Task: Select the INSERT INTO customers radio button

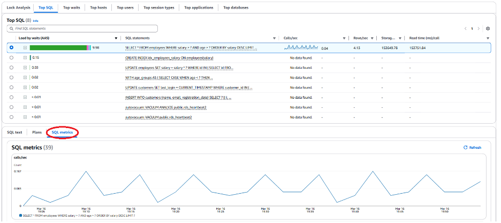Action: (x=11, y=97)
